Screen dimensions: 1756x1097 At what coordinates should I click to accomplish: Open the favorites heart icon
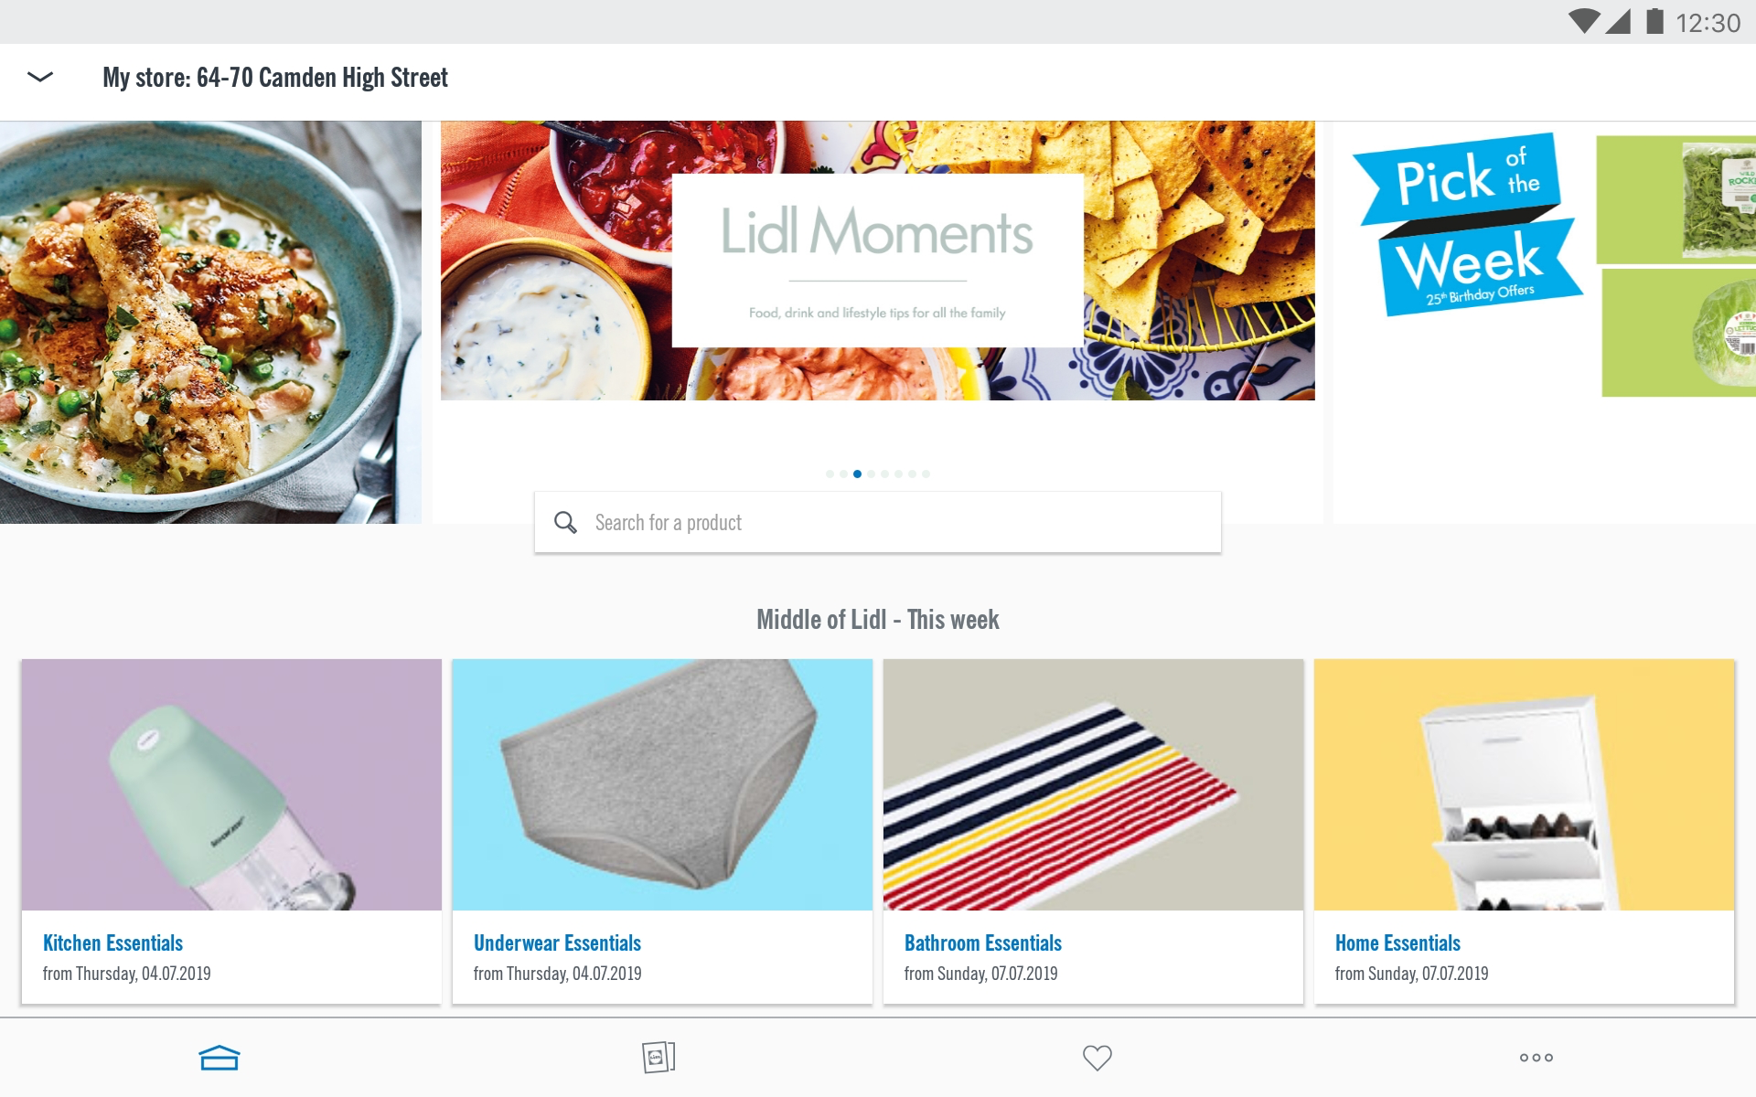pos(1097,1057)
